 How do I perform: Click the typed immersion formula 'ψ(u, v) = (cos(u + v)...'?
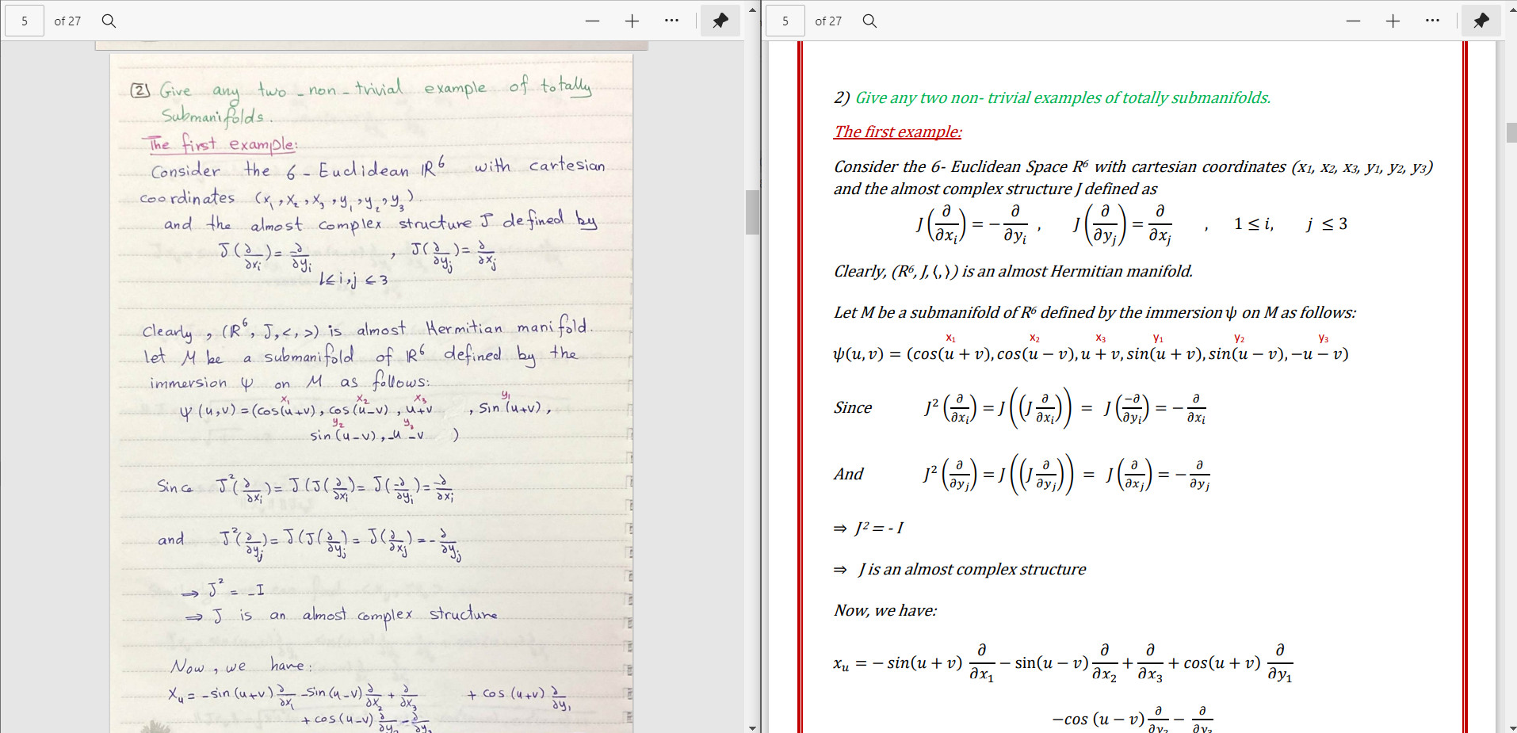pyautogui.click(x=1091, y=353)
